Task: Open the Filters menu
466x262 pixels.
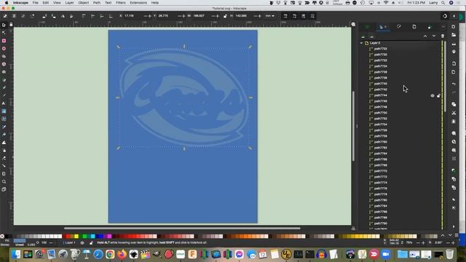Action: pyautogui.click(x=120, y=3)
